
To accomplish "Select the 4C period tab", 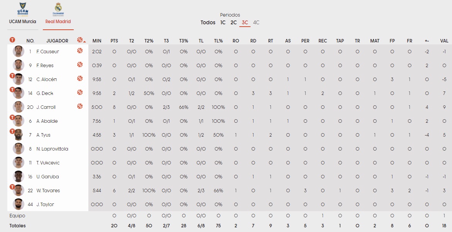I will coord(256,22).
